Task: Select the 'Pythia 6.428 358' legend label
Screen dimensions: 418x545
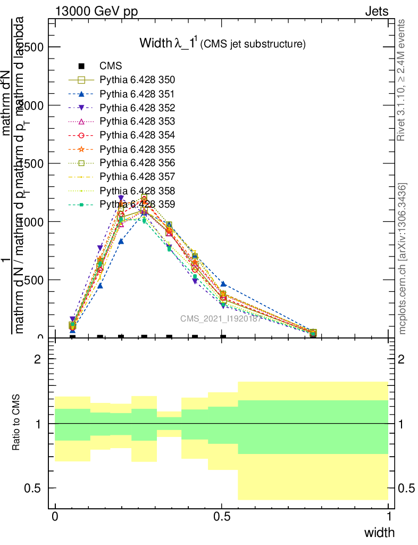Action: [137, 191]
